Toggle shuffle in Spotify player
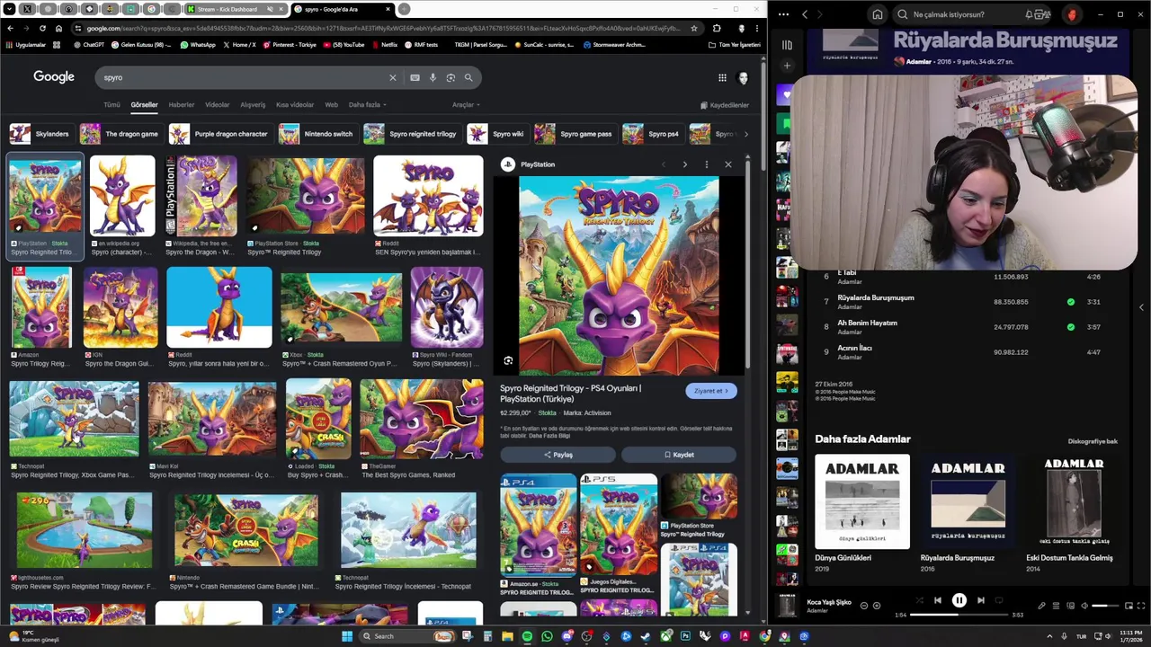This screenshot has height=647, width=1151. [x=918, y=600]
